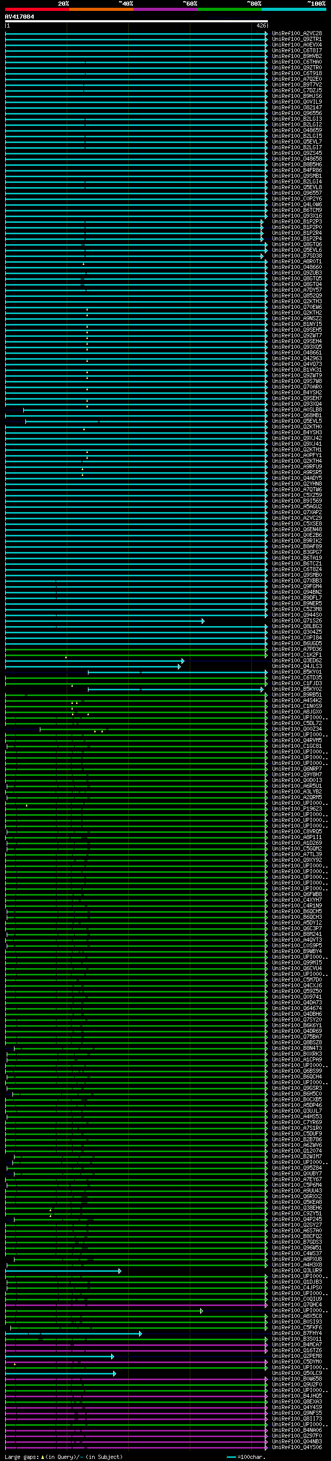Select the UniRef100_Q96556 label
Screen dimensions: 331x1461
(x=296, y=114)
